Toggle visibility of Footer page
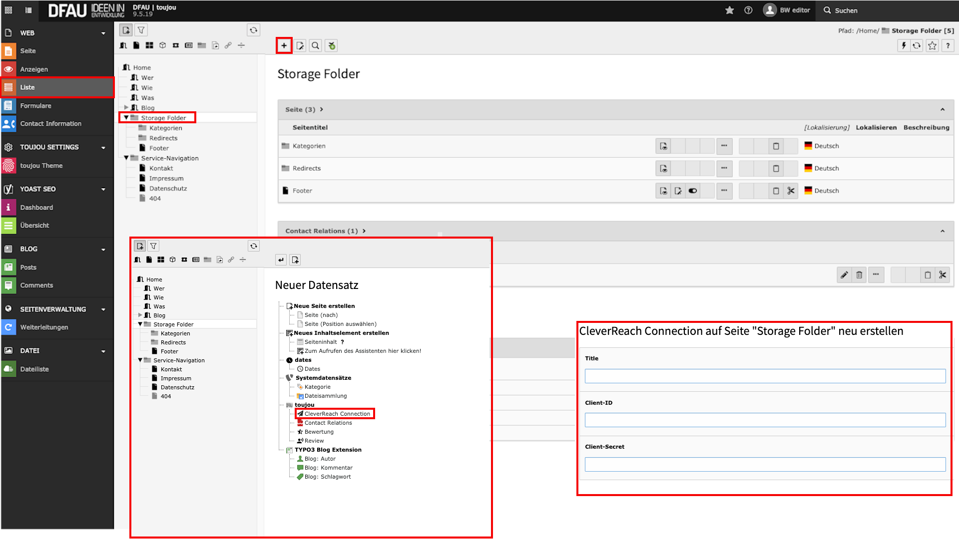The height and width of the screenshot is (539, 959). pyautogui.click(x=693, y=191)
